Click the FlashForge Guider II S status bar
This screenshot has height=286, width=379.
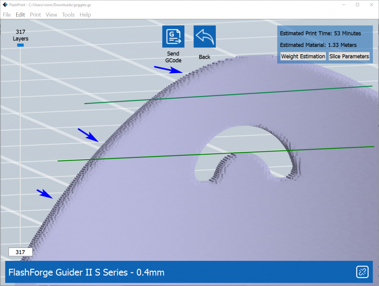pyautogui.click(x=148, y=272)
